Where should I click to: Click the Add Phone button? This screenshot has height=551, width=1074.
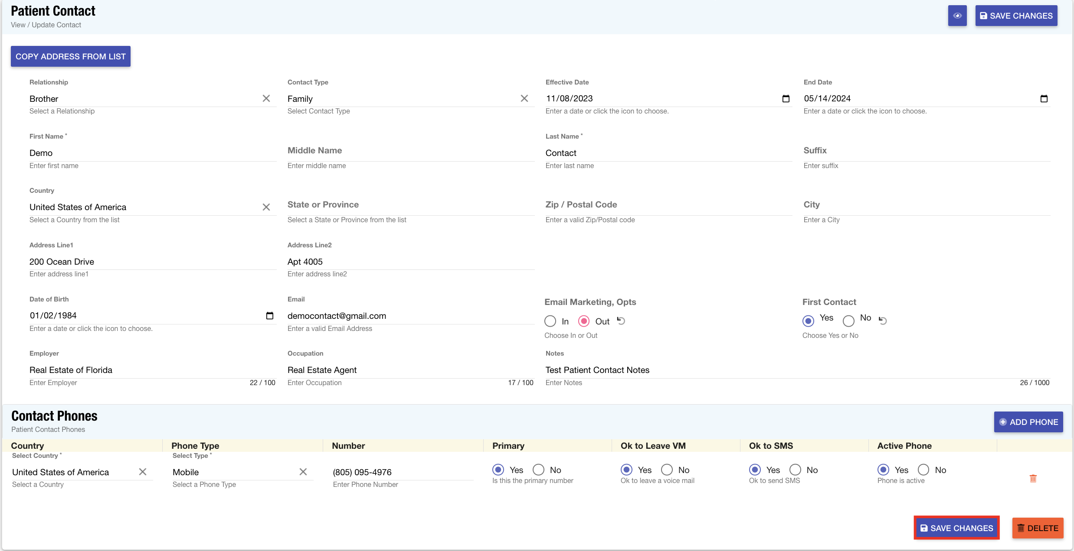tap(1028, 422)
